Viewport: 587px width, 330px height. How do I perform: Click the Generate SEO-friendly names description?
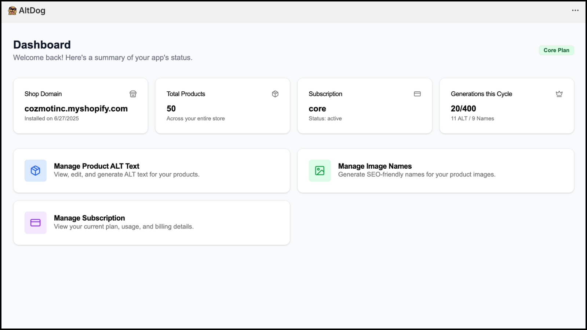417,175
